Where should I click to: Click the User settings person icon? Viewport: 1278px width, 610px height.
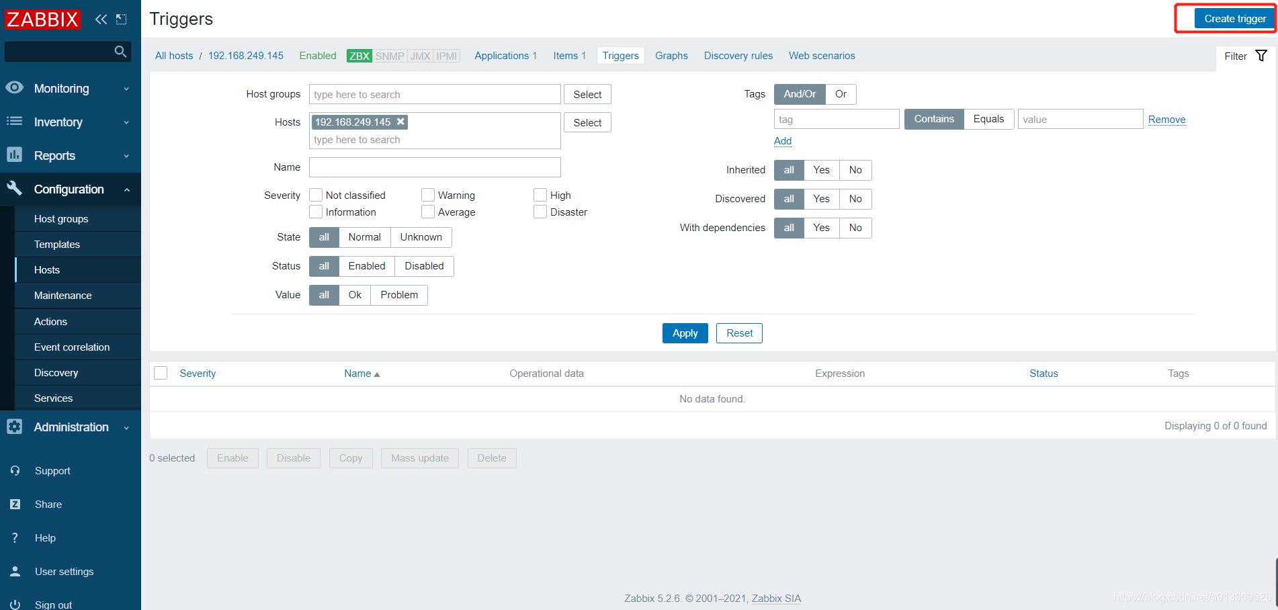[15, 572]
